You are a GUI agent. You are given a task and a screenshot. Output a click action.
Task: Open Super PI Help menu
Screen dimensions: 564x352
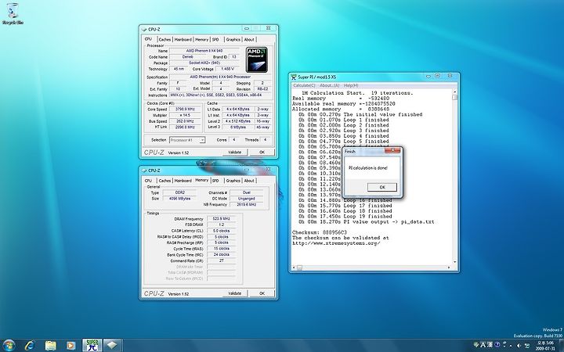[351, 85]
